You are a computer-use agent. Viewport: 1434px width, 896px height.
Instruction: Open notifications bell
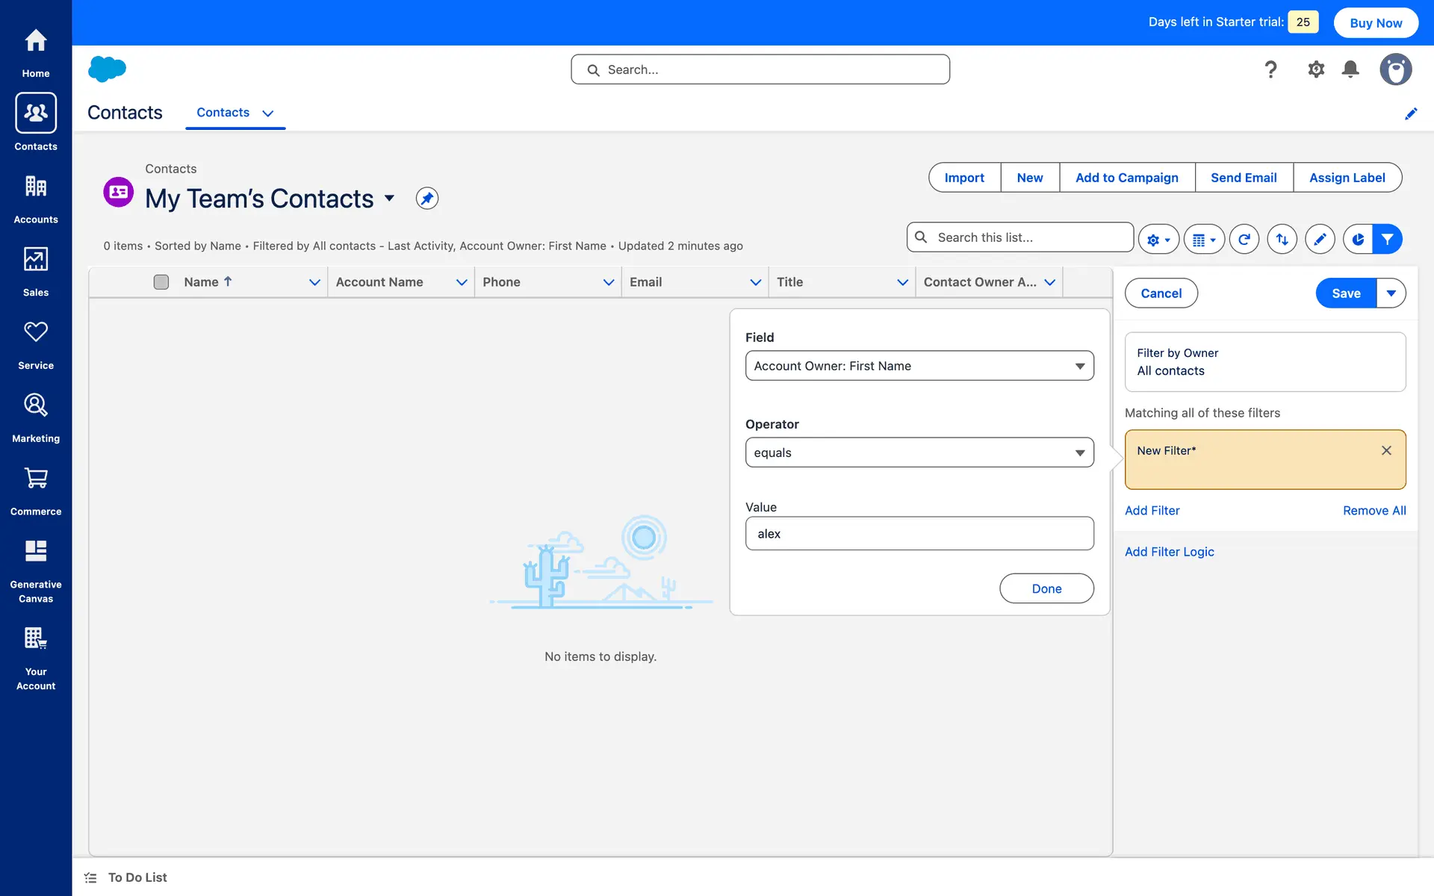click(x=1350, y=69)
